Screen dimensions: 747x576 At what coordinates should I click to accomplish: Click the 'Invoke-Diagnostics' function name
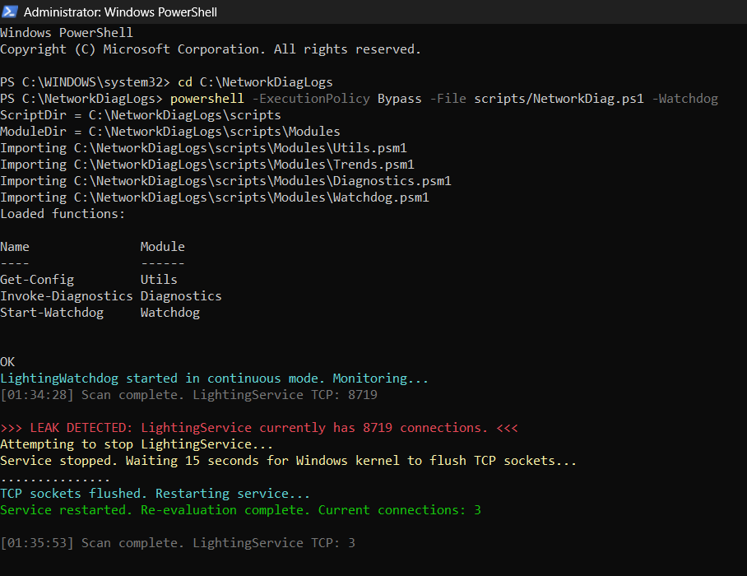66,296
